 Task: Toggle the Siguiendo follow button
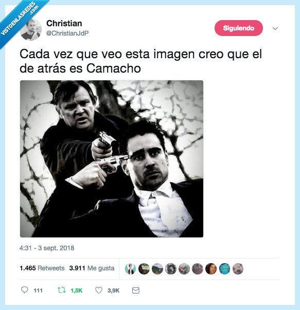click(239, 28)
